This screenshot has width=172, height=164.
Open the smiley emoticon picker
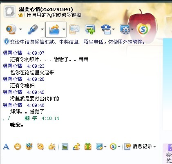click(x=18, y=147)
